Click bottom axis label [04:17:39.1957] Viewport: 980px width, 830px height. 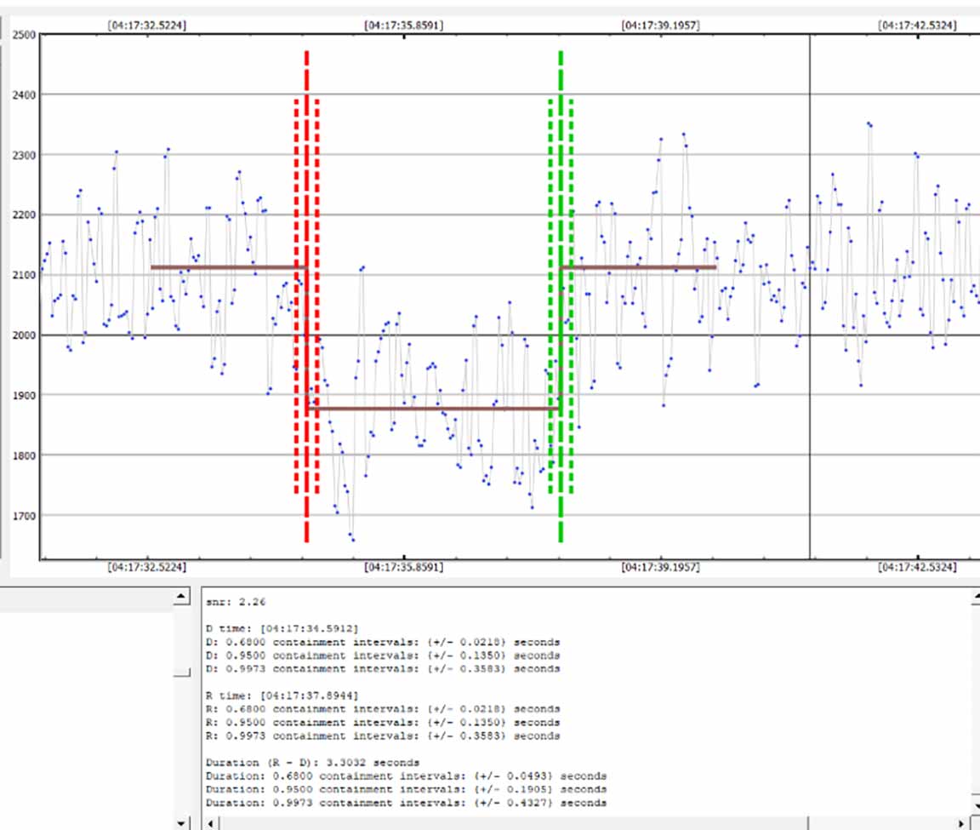coord(661,567)
